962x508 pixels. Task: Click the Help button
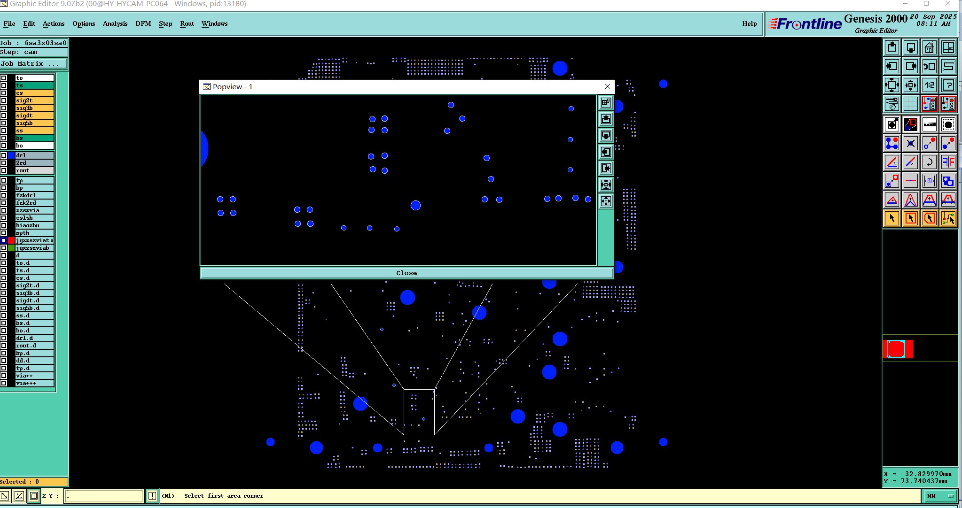749,23
